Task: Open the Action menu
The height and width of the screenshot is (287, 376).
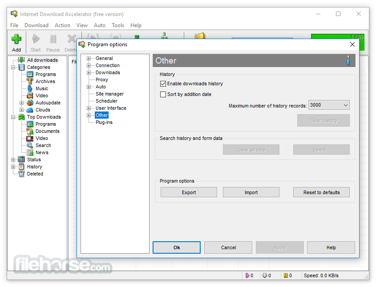Action: click(62, 25)
